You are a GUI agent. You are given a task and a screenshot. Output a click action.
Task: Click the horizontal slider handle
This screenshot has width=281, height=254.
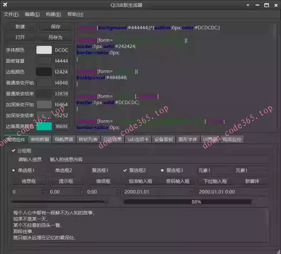106,202
